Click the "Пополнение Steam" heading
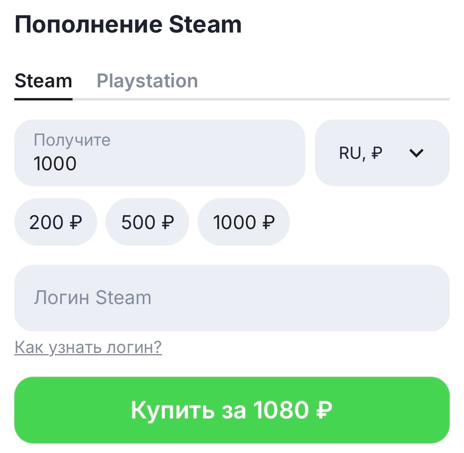The image size is (464, 453). click(x=128, y=25)
